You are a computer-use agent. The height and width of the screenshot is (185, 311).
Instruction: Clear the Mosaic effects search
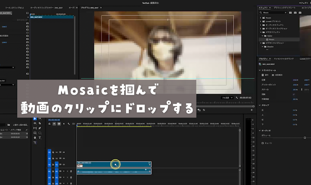pyautogui.click(x=285, y=13)
